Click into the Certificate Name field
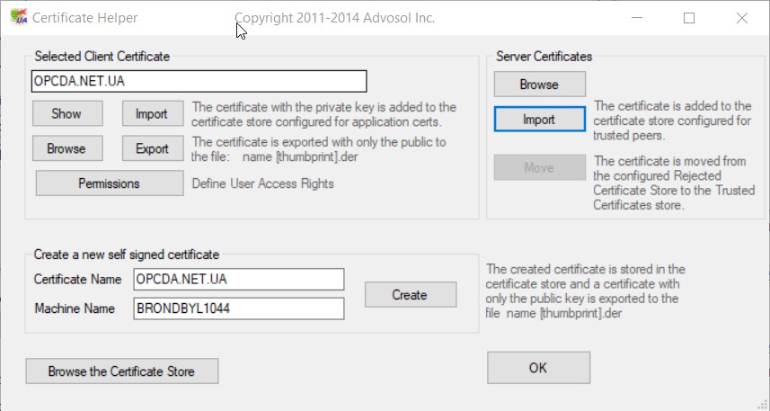 click(x=238, y=280)
